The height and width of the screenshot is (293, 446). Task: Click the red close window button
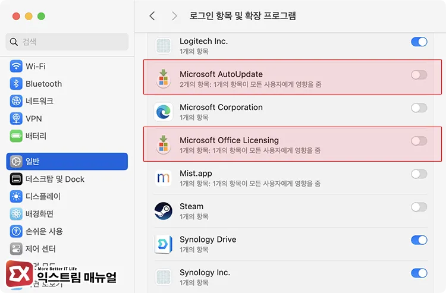16,16
